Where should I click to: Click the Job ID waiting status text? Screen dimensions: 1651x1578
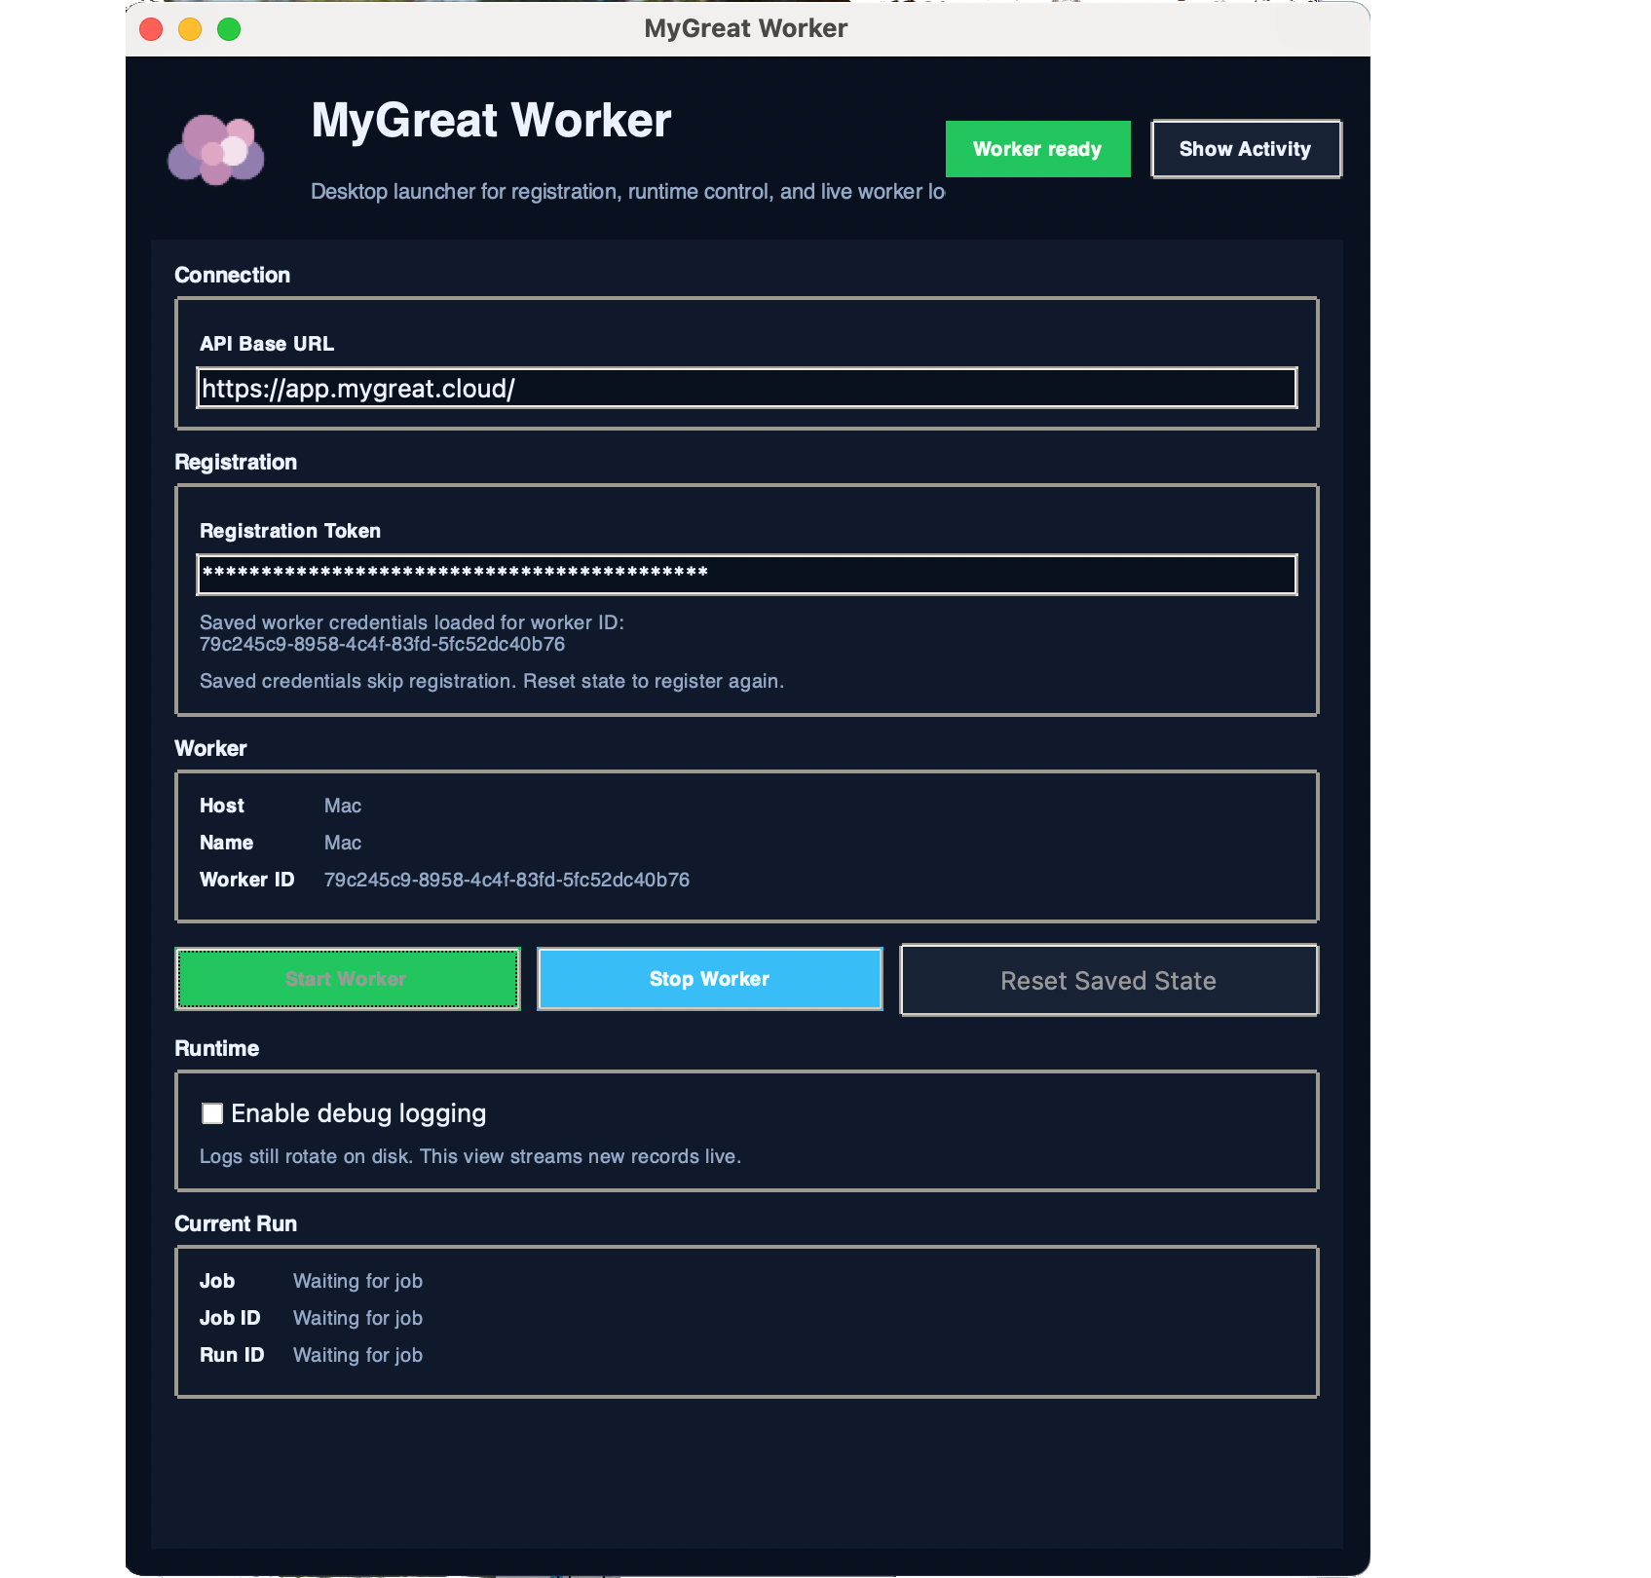pos(357,1318)
